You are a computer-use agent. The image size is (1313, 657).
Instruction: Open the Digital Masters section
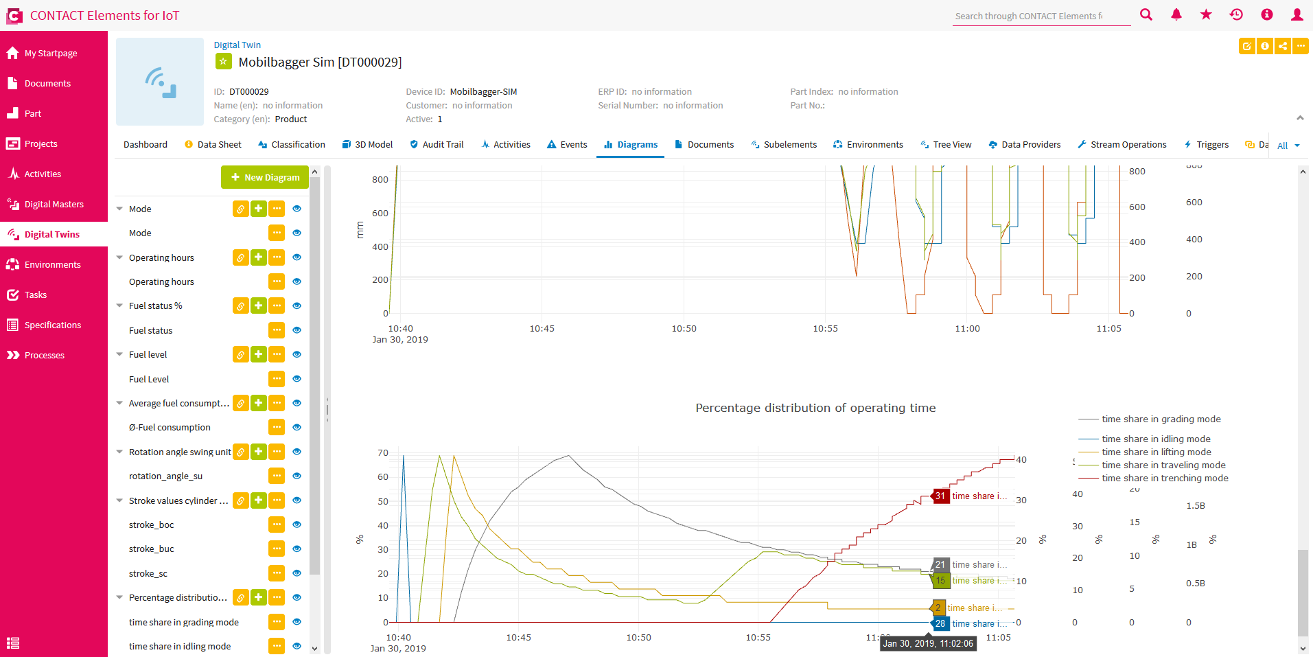tap(54, 204)
